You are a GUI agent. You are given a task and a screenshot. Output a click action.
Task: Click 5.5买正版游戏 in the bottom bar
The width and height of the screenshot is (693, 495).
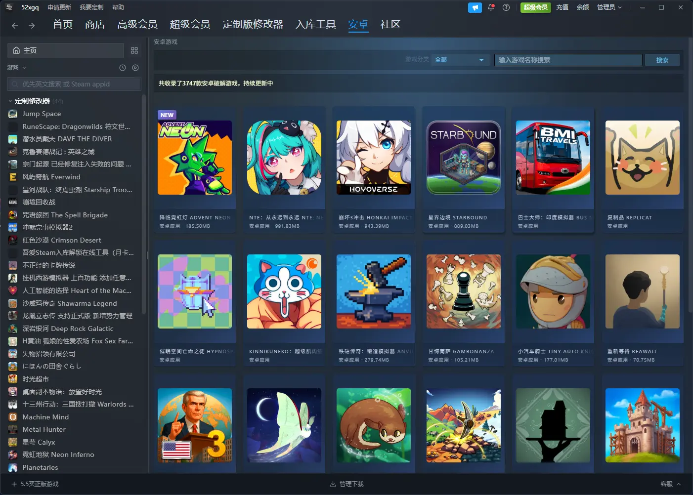click(40, 484)
